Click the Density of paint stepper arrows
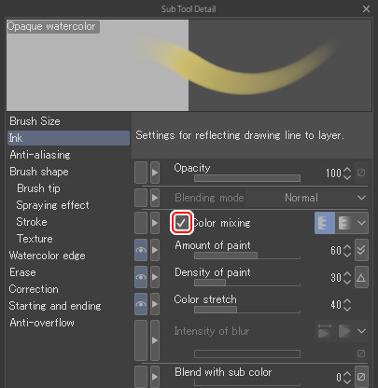The image size is (378, 388). (347, 278)
